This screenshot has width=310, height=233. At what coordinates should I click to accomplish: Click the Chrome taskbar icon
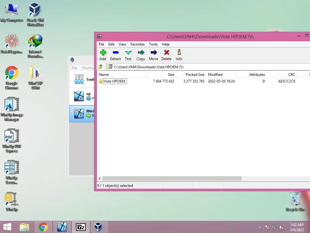[43, 227]
